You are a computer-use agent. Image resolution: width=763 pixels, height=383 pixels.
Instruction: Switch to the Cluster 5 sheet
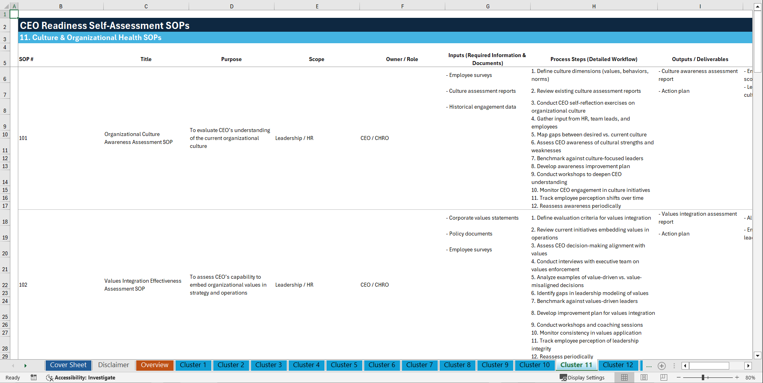coord(344,365)
